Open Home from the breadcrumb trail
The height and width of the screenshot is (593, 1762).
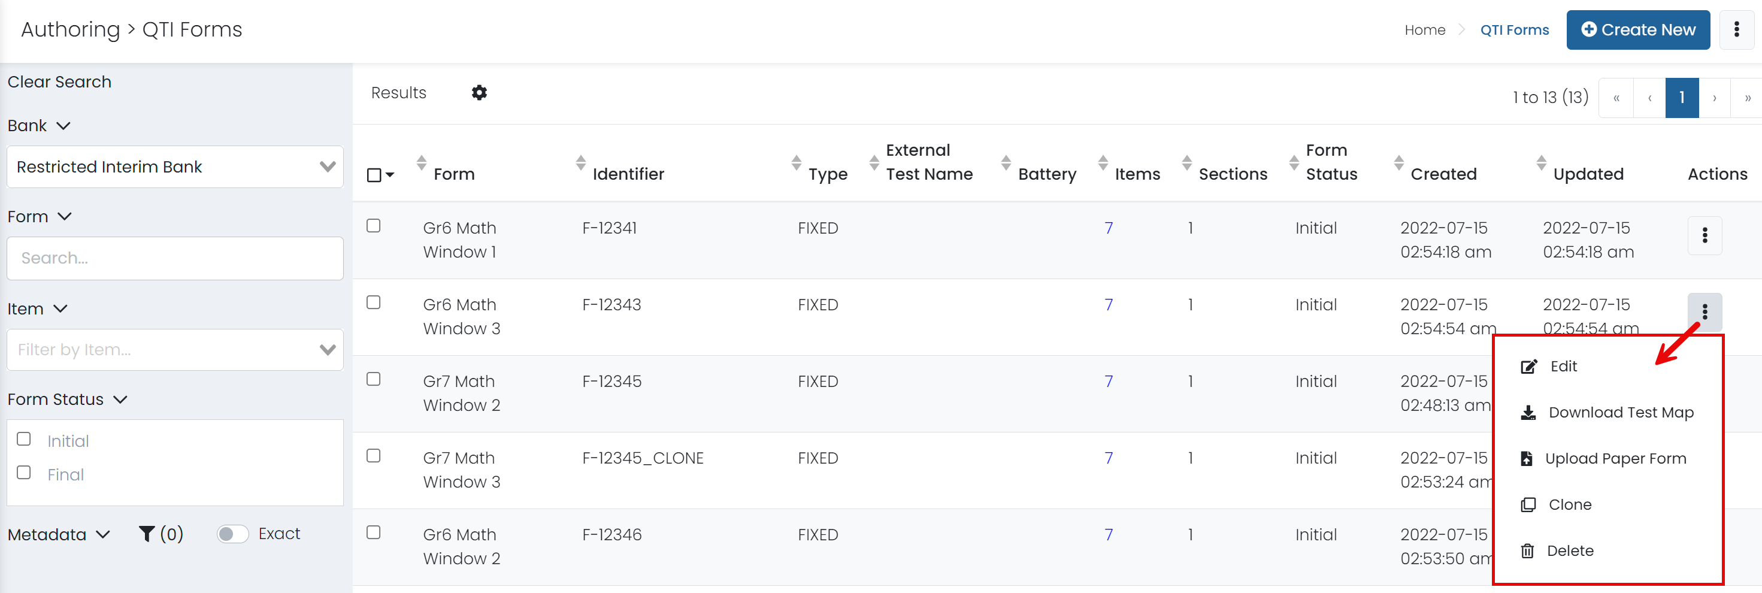(x=1425, y=29)
